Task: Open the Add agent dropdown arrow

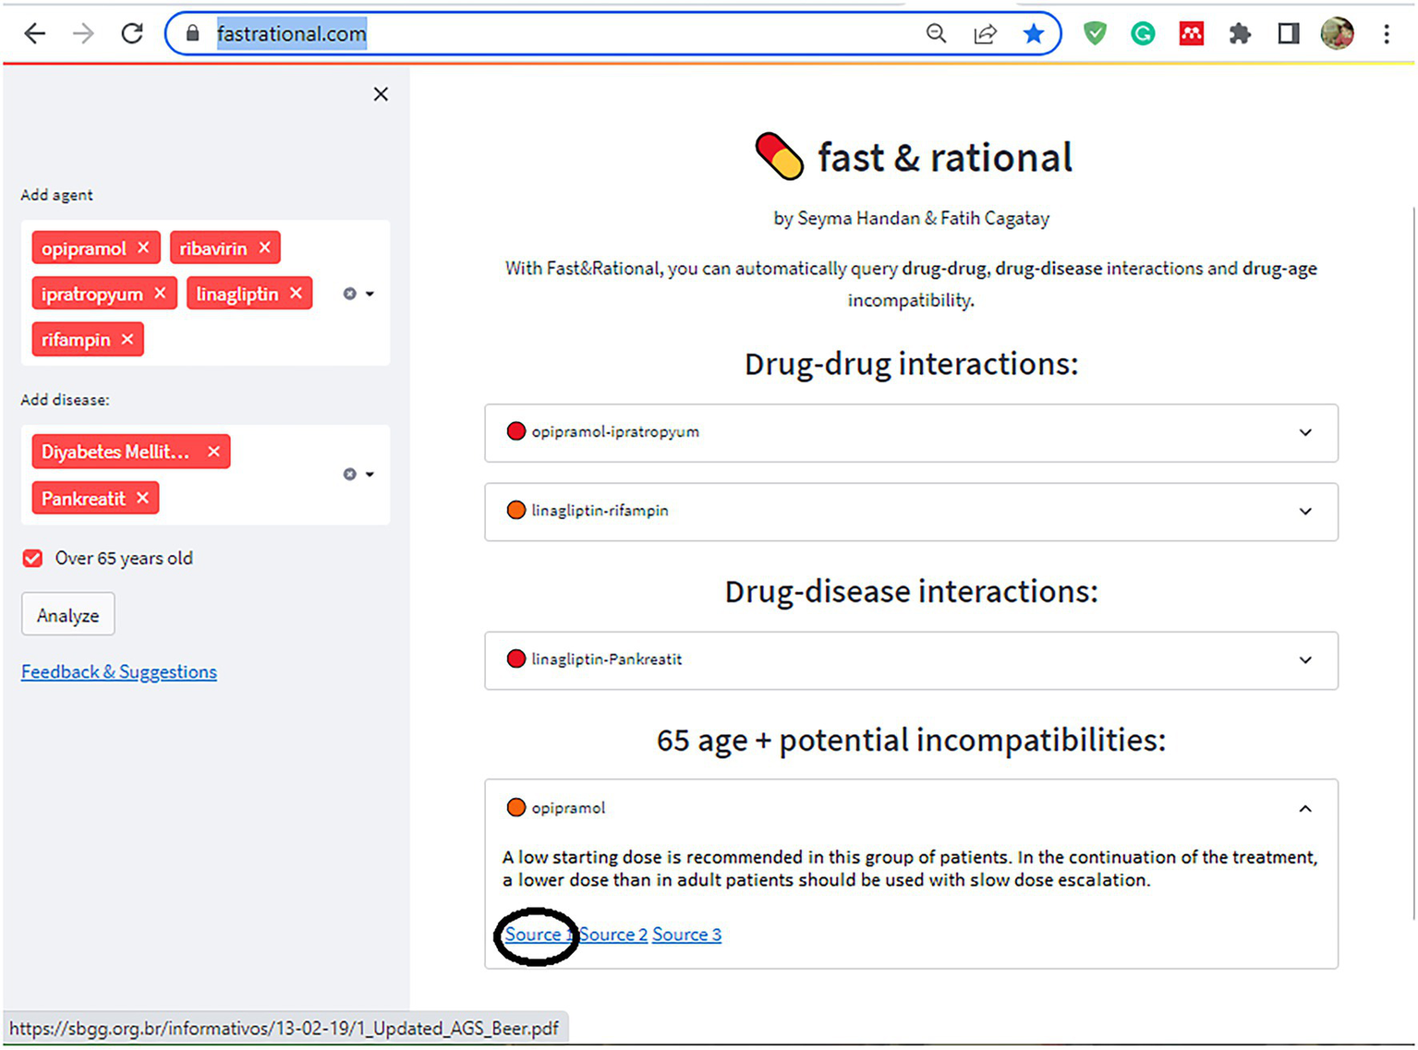Action: 370,294
